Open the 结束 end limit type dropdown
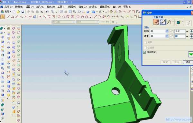 click(159, 36)
